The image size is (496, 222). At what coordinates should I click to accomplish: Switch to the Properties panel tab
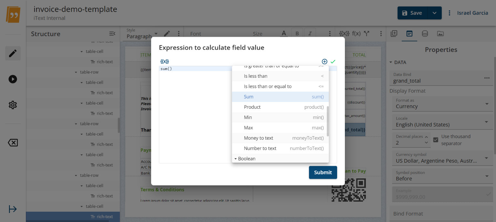pos(409,33)
